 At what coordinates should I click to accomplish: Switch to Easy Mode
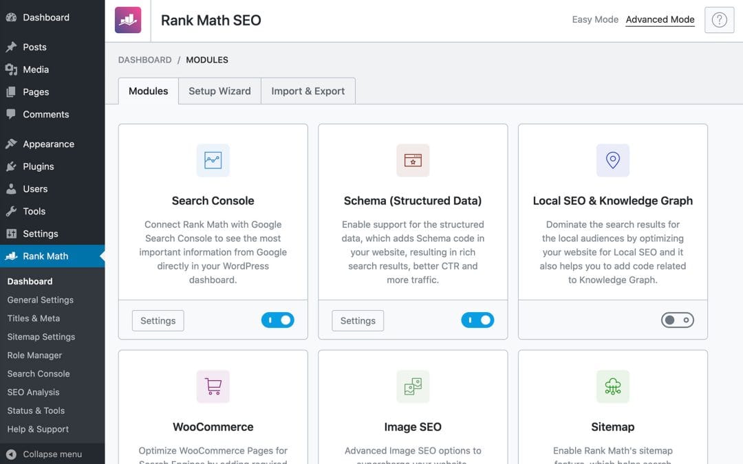[x=595, y=19]
